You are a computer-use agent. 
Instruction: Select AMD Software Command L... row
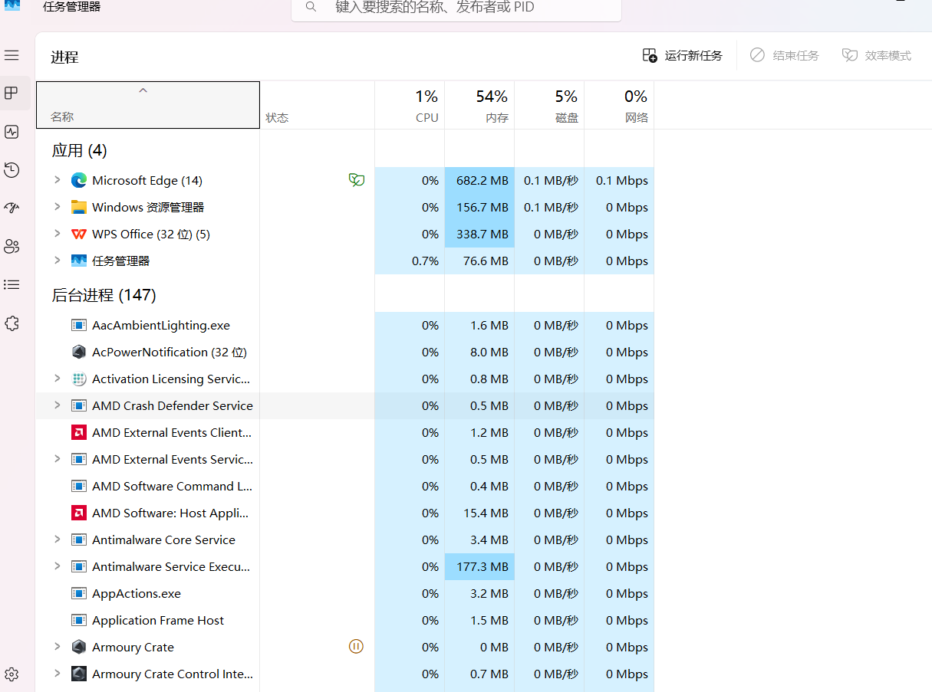344,486
